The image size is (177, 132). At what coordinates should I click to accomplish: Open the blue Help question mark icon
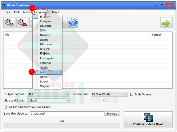tap(73, 23)
